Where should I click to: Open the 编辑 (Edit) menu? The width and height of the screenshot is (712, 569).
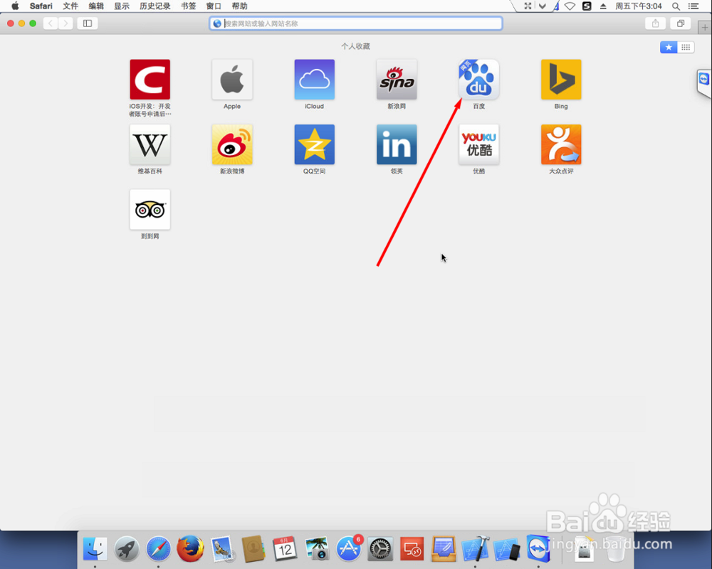pos(96,6)
